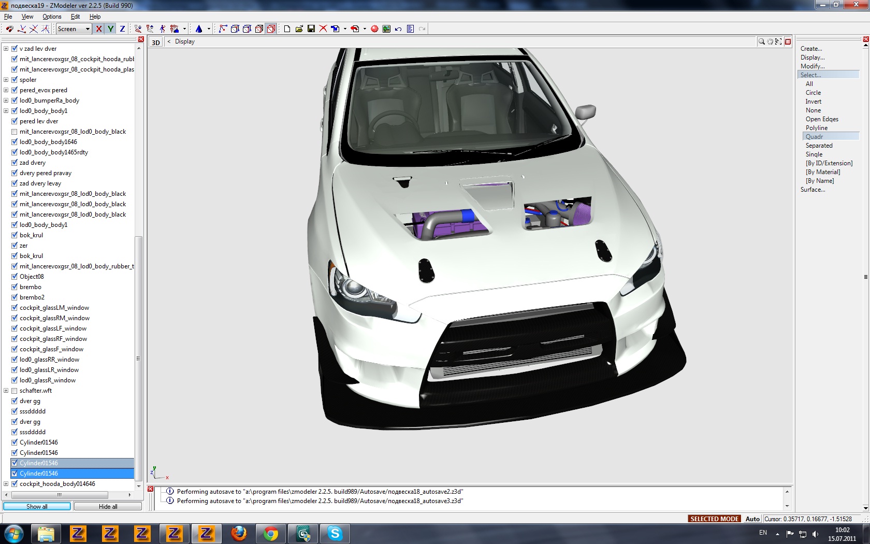Open Skype from the taskbar
Screen dimensions: 870x544
pos(335,533)
